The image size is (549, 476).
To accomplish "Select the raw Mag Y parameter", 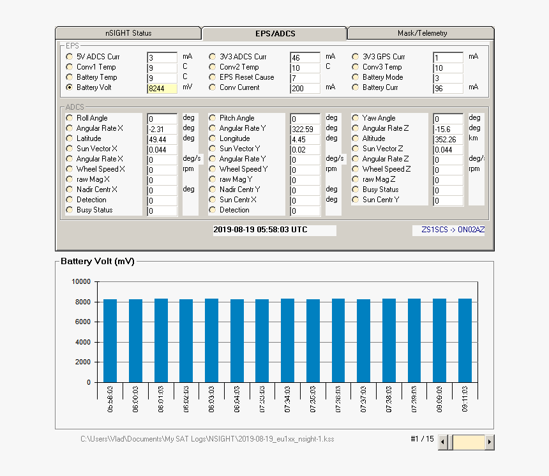I will tap(211, 179).
